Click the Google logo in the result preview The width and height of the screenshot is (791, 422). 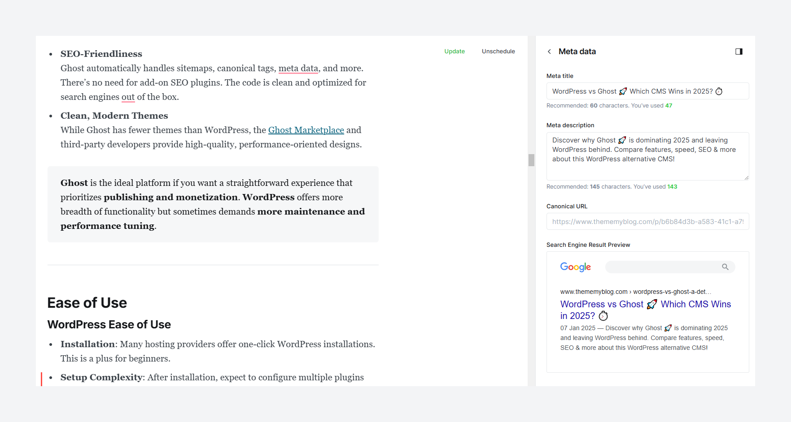click(x=576, y=267)
